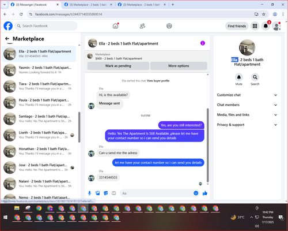
Task: Expand the Customize chat section
Action: click(x=247, y=95)
